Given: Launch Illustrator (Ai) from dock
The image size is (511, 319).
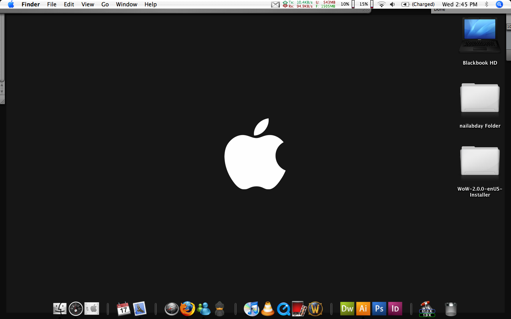Looking at the screenshot, I should 363,308.
